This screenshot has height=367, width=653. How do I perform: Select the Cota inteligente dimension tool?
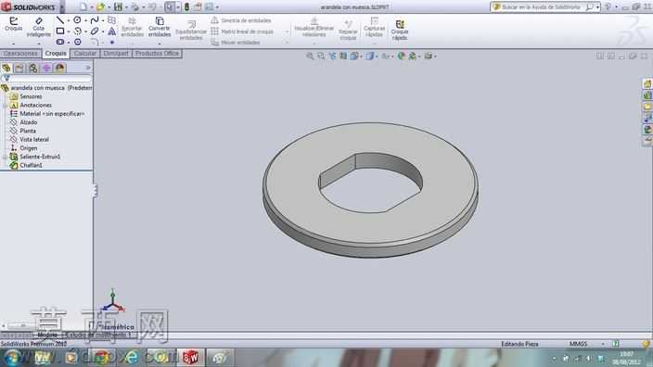[x=38, y=27]
